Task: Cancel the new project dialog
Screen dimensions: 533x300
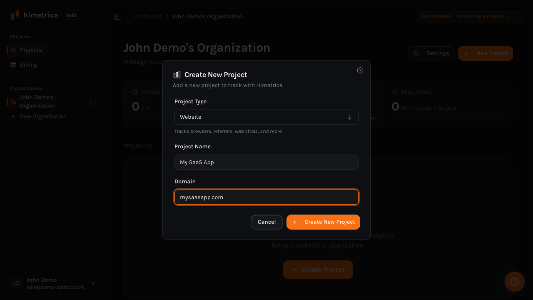Action: 266,222
